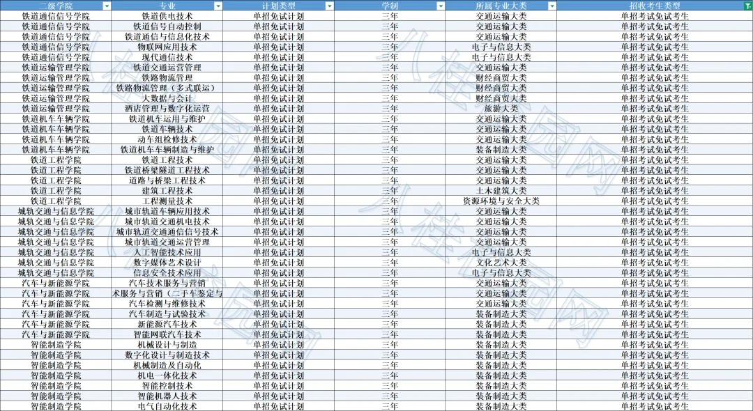Select the 铁道信号自动控制 cell
The image size is (753, 411).
167,26
